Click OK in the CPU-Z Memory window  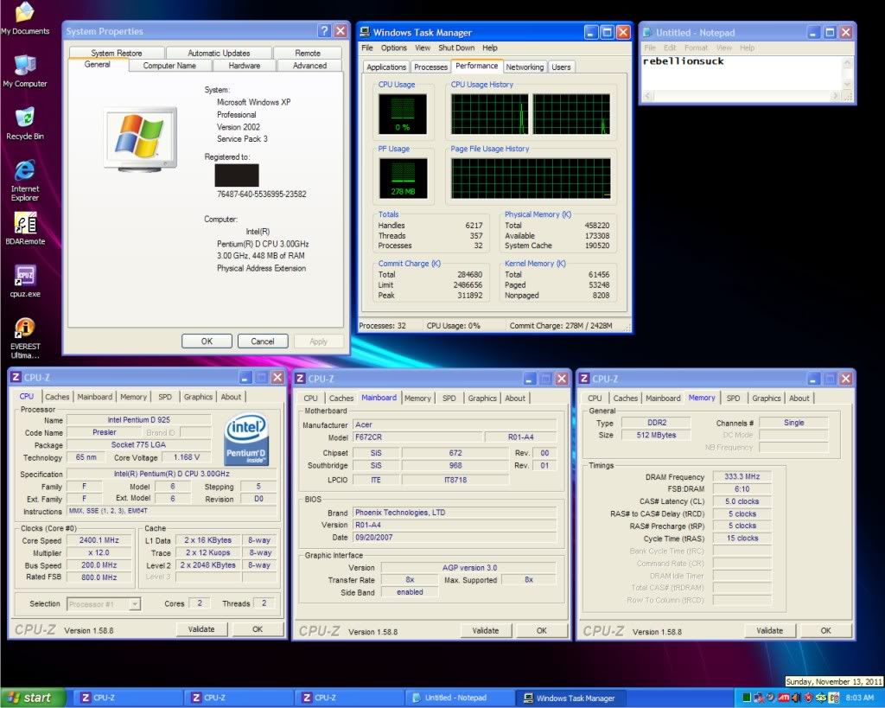[825, 631]
